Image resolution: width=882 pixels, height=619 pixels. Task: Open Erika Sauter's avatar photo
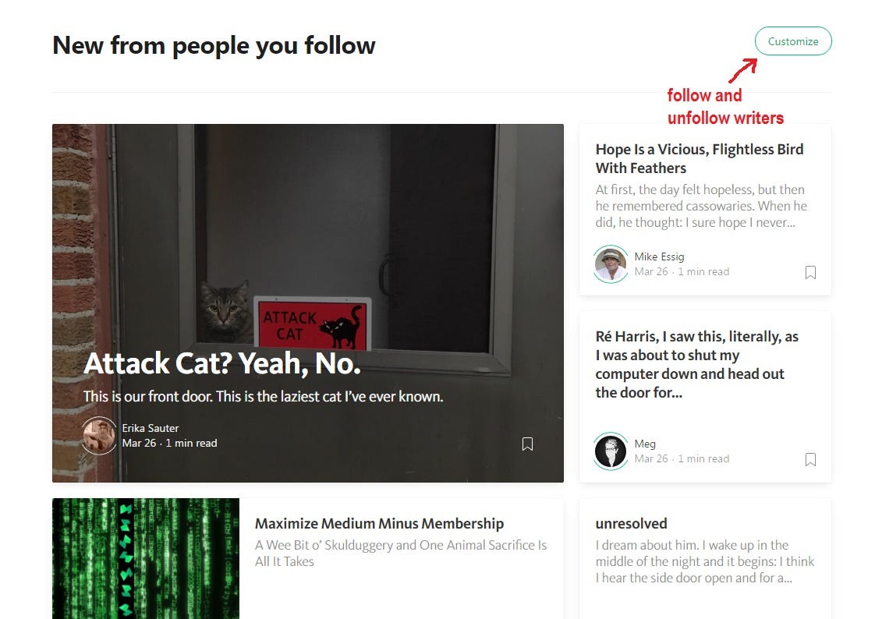pyautogui.click(x=100, y=435)
